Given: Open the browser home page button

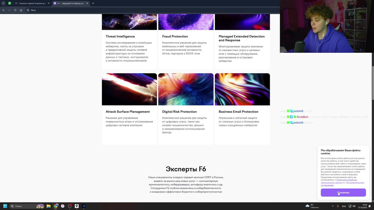Looking at the screenshot, I should (21, 10).
